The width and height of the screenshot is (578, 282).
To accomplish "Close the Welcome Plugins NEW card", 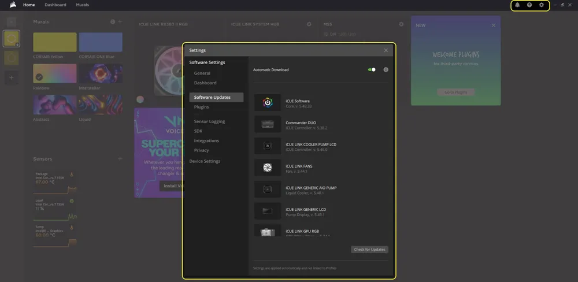I will [x=494, y=25].
